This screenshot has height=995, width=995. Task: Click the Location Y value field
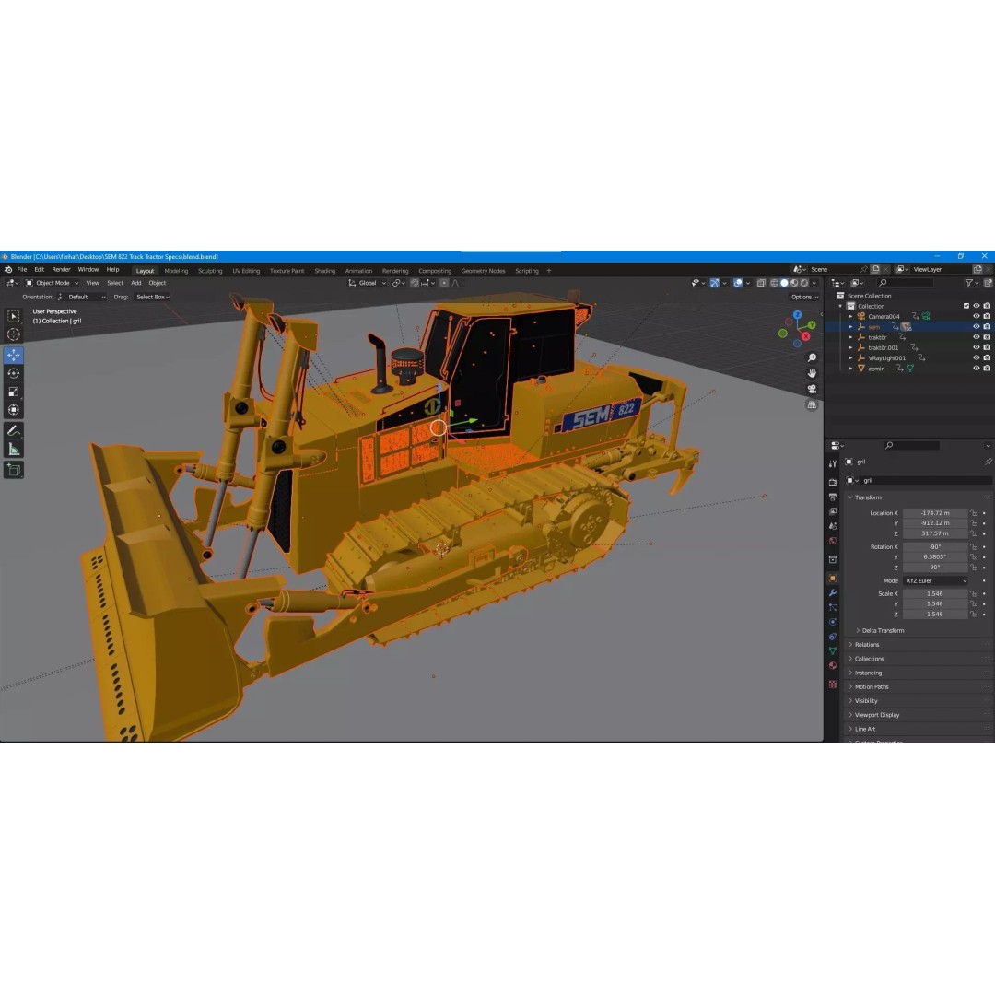click(x=935, y=523)
